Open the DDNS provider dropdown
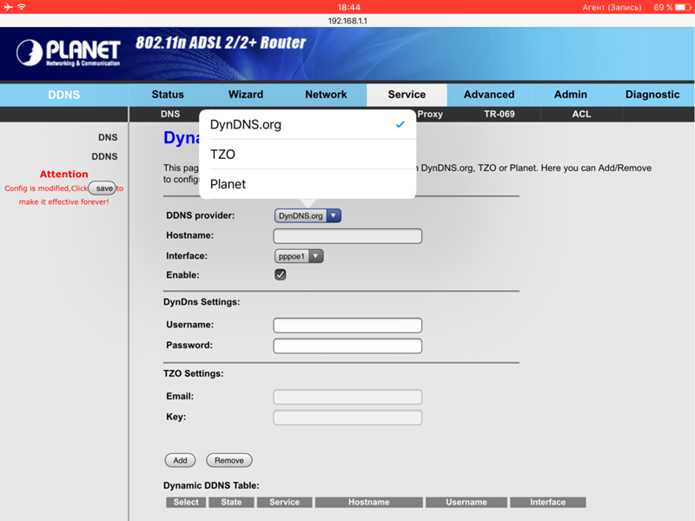The width and height of the screenshot is (695, 521). (x=308, y=215)
